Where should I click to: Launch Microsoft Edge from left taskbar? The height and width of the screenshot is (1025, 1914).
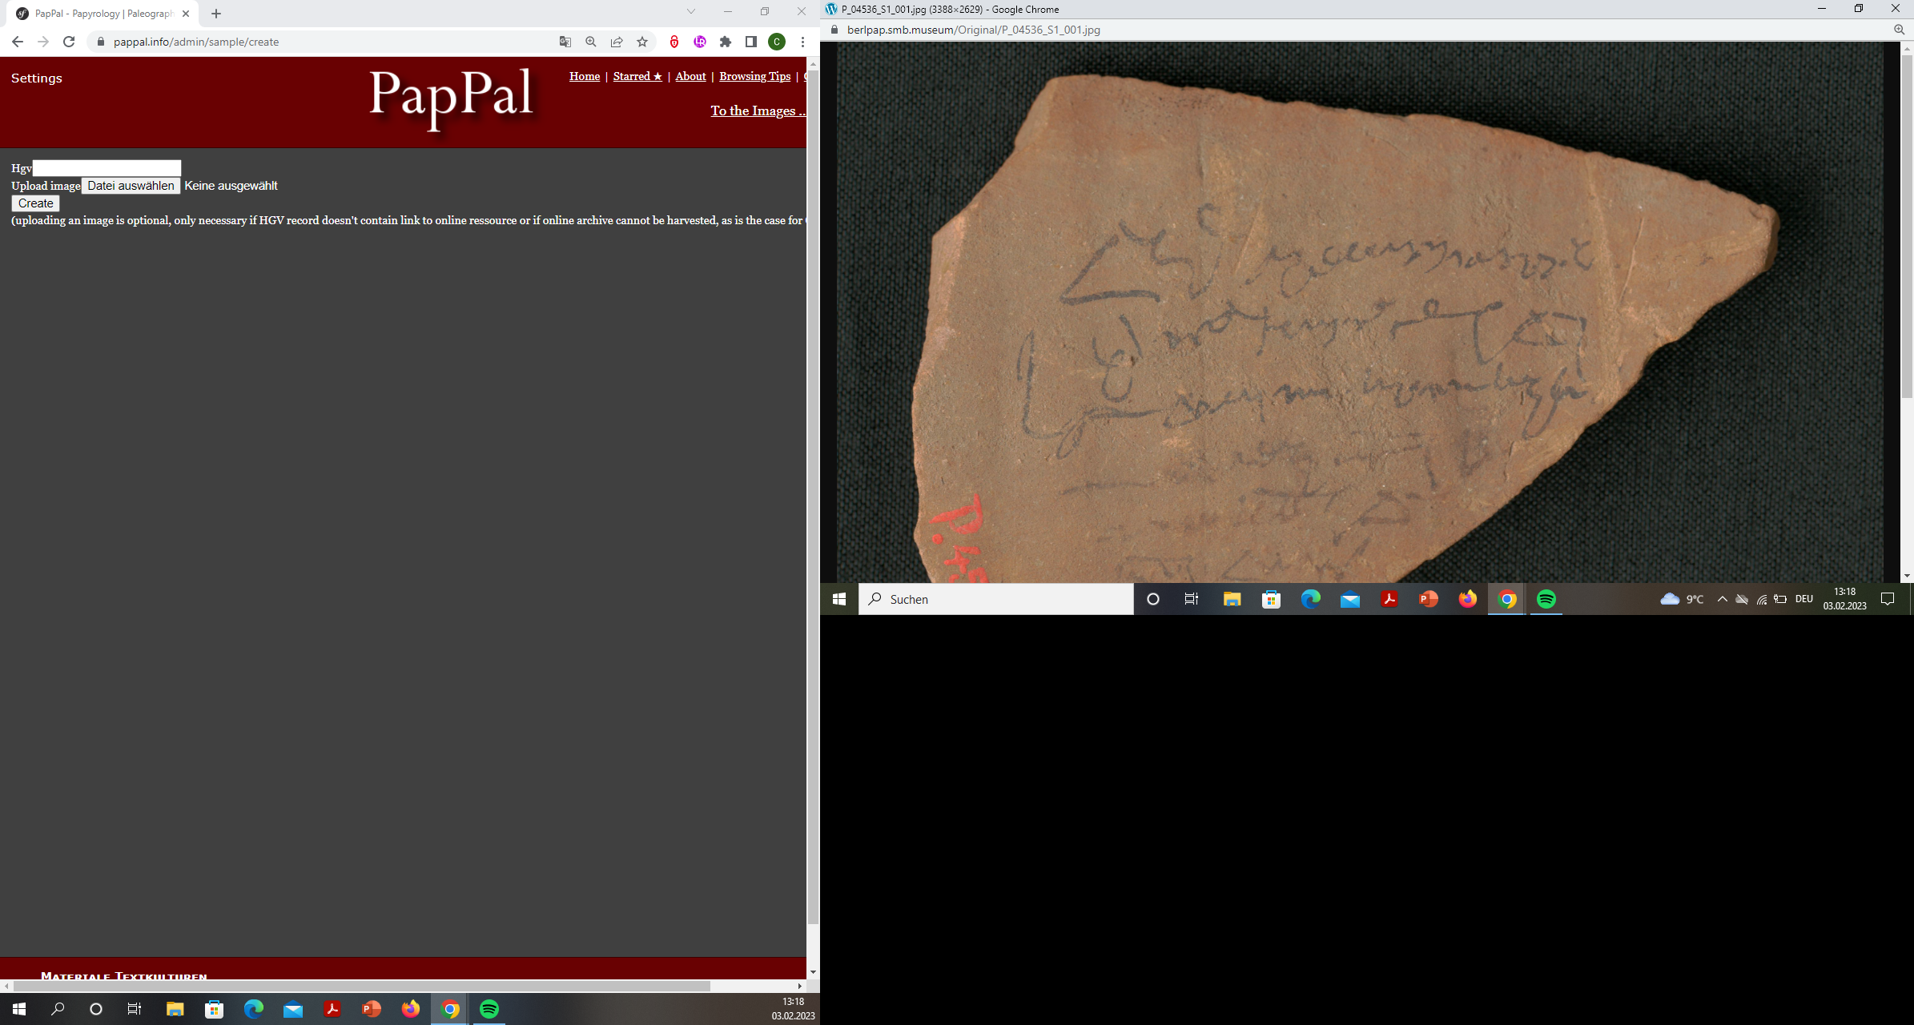point(253,1009)
